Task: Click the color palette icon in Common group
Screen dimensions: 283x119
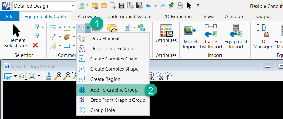Action: pyautogui.click(x=67, y=37)
